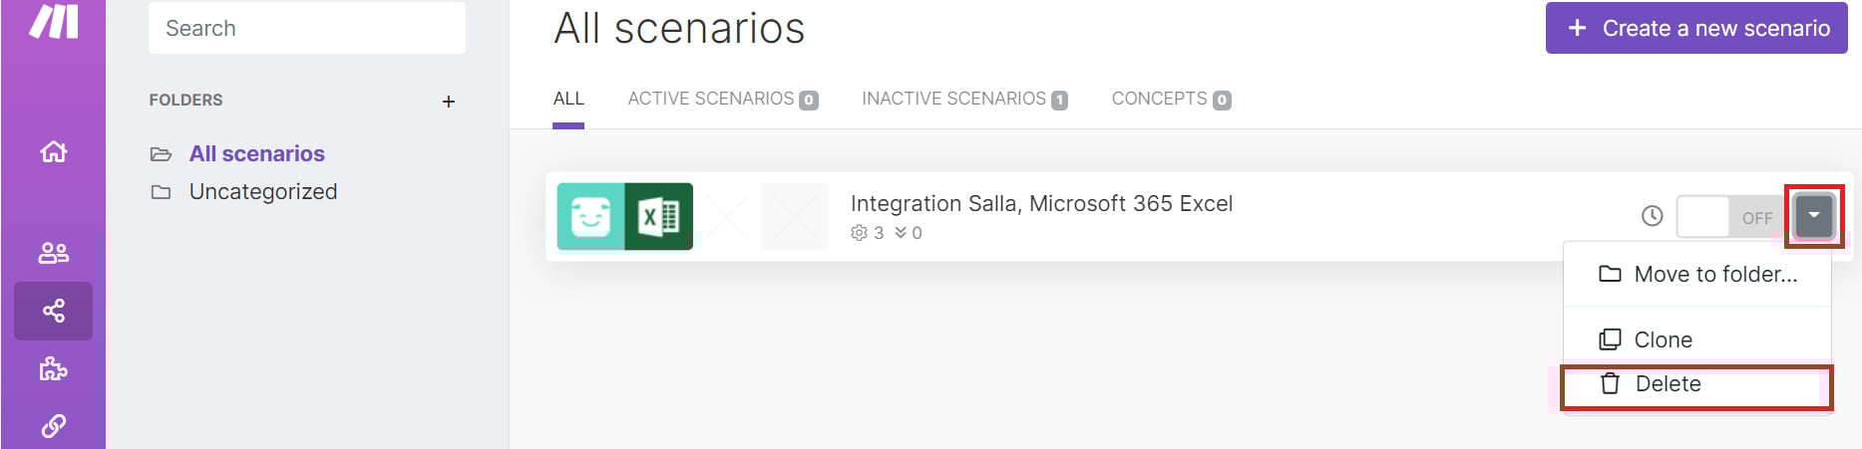The width and height of the screenshot is (1862, 449).
Task: Switch to the Inactive Scenarios tab
Action: coord(964,99)
